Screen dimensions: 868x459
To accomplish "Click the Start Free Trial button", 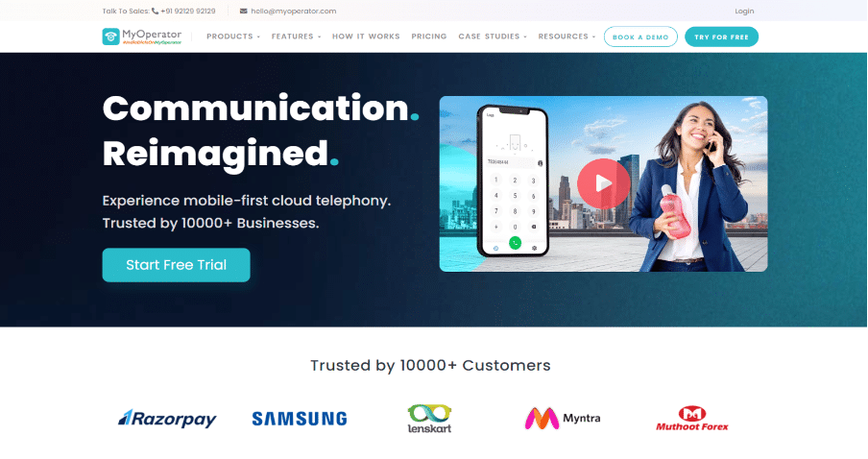I will pyautogui.click(x=176, y=265).
